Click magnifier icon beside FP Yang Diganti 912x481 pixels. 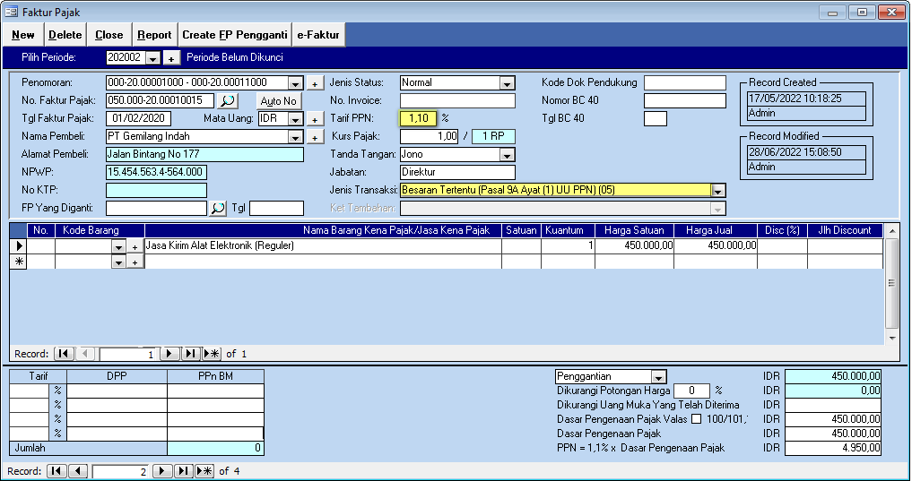click(x=218, y=208)
